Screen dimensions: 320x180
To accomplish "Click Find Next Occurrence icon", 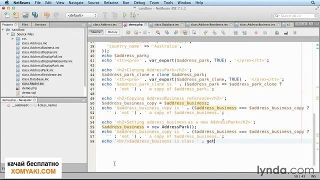I will 176,32.
